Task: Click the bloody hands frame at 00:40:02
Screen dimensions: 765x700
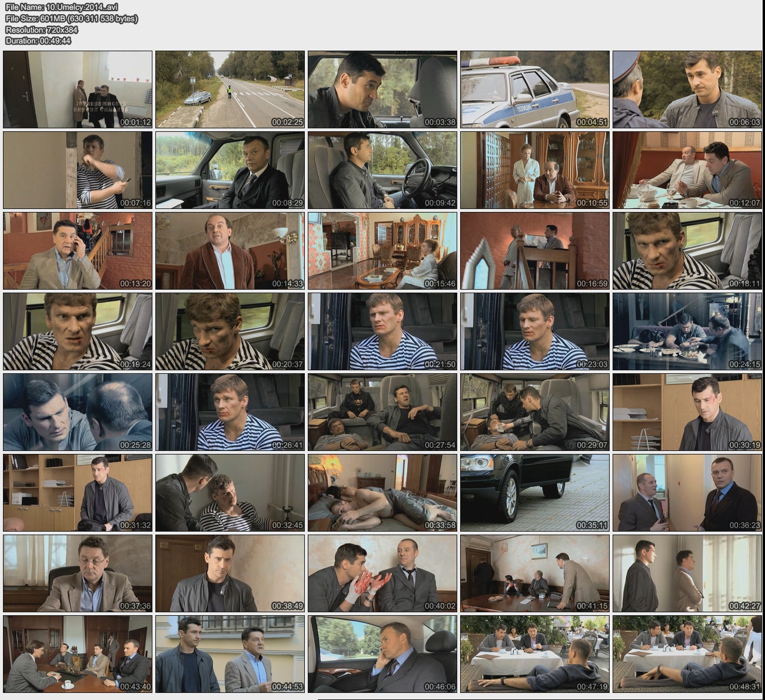Action: click(x=382, y=573)
